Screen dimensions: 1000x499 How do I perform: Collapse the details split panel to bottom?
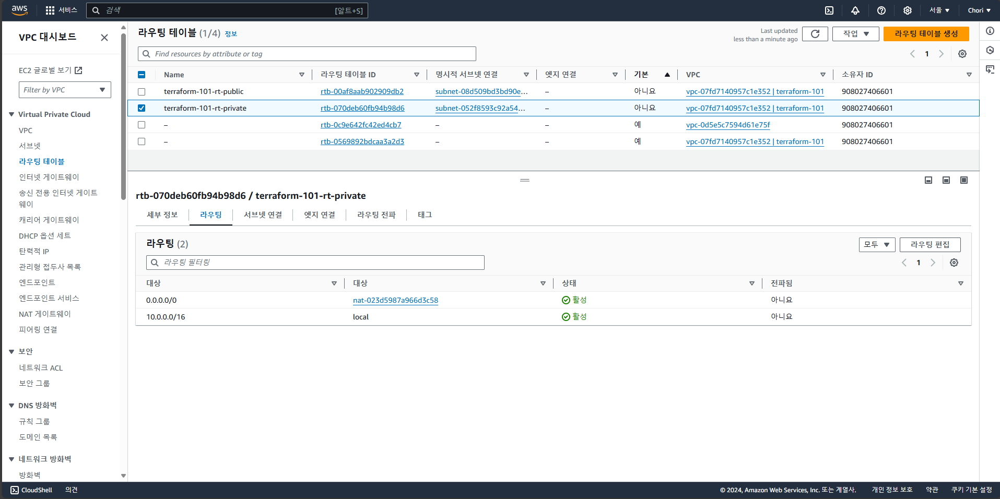coord(928,180)
